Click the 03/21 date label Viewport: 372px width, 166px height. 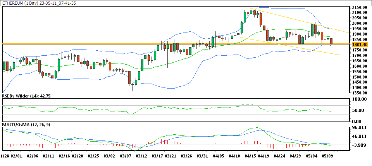(x=171, y=156)
